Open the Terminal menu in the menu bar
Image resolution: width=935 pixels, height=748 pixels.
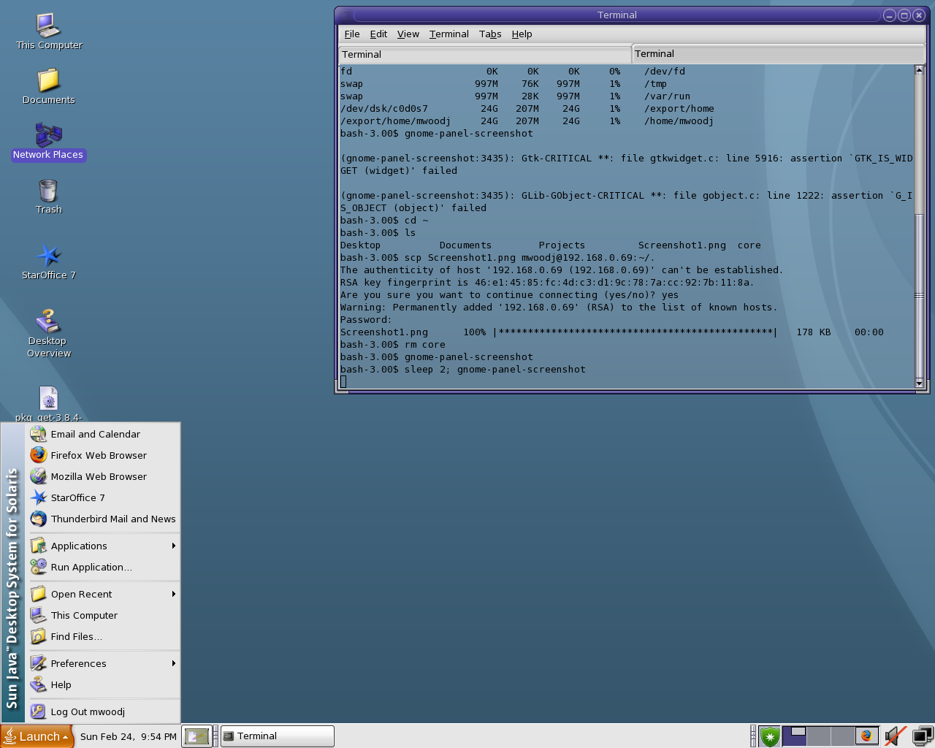click(x=449, y=34)
